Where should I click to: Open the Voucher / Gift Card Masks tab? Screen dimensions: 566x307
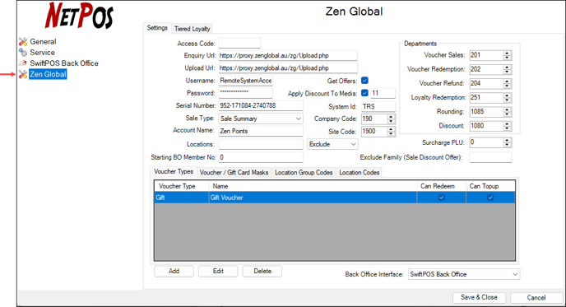234,173
